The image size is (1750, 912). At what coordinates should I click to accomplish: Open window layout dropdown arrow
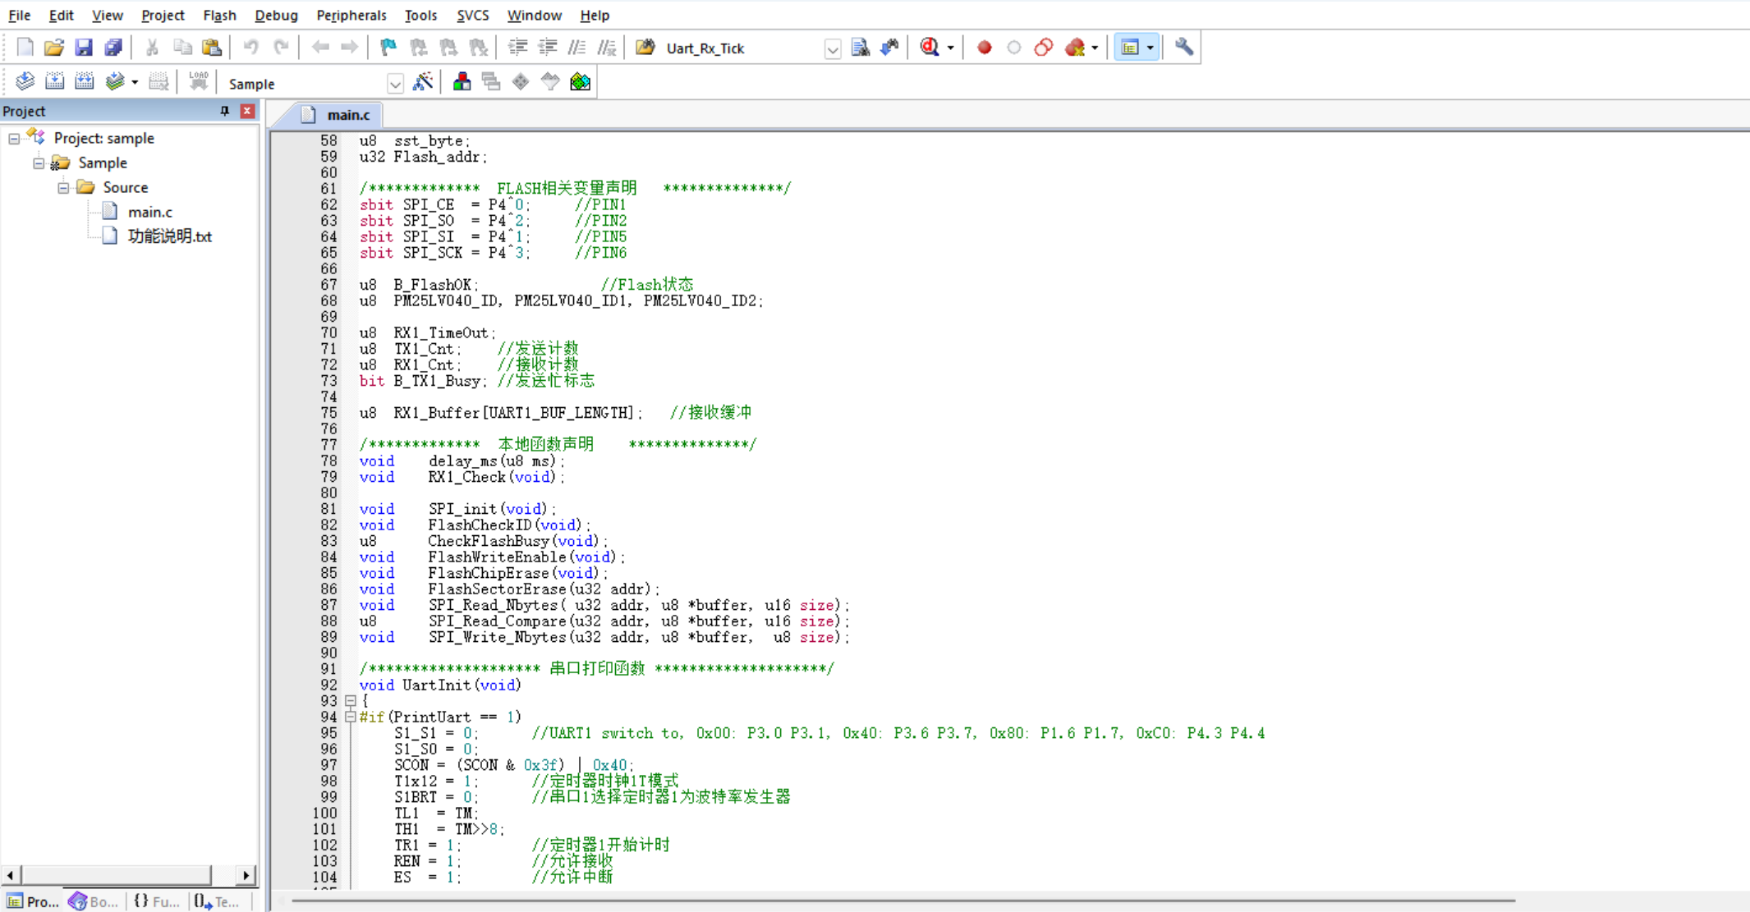coord(1150,48)
